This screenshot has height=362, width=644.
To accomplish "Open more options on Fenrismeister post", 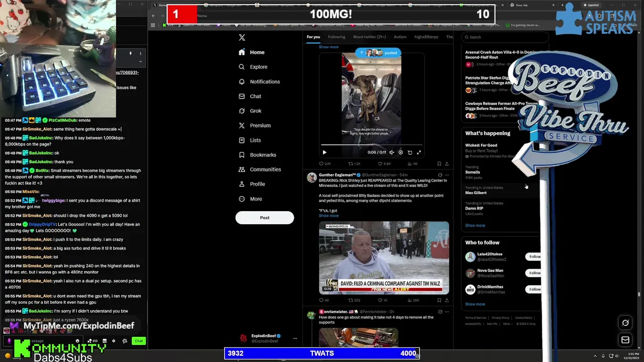I will 447,312.
